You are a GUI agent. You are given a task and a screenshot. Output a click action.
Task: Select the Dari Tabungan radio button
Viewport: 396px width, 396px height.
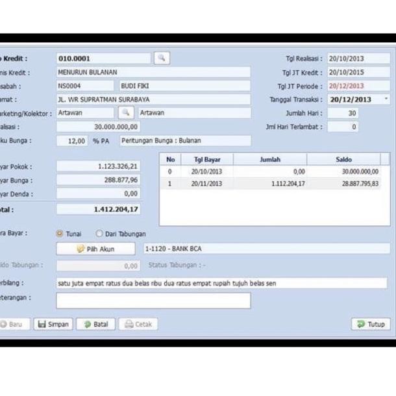click(x=99, y=233)
